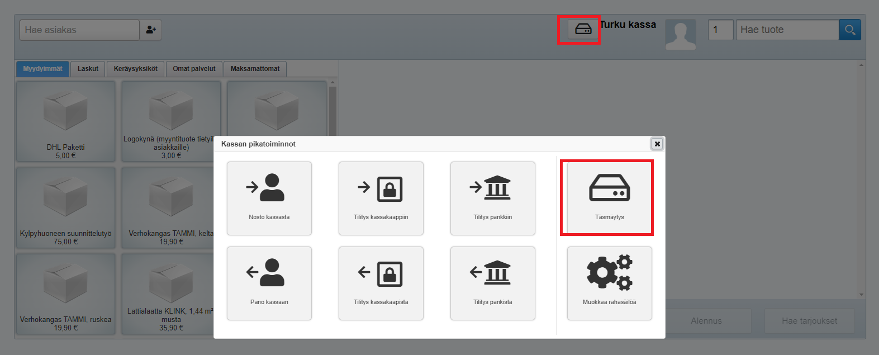The height and width of the screenshot is (355, 879).
Task: Click the Hae asiakas search field
Action: pos(79,30)
